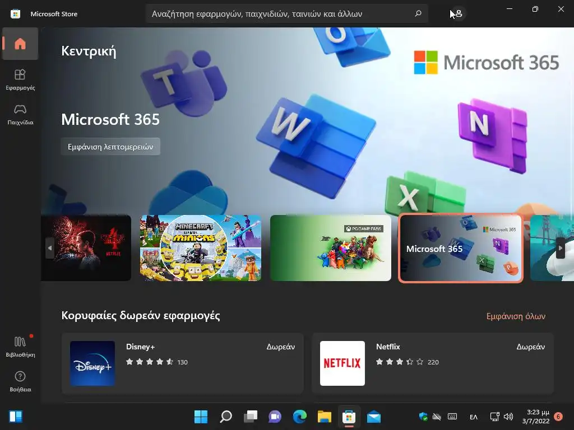574x430 pixels.
Task: Click the OneDrive tray icon
Action: pyautogui.click(x=437, y=417)
